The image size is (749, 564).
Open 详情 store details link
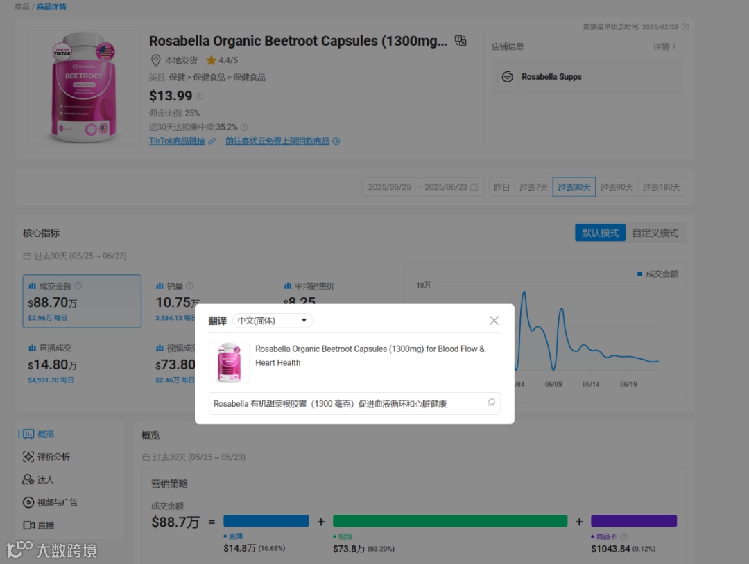click(x=664, y=46)
